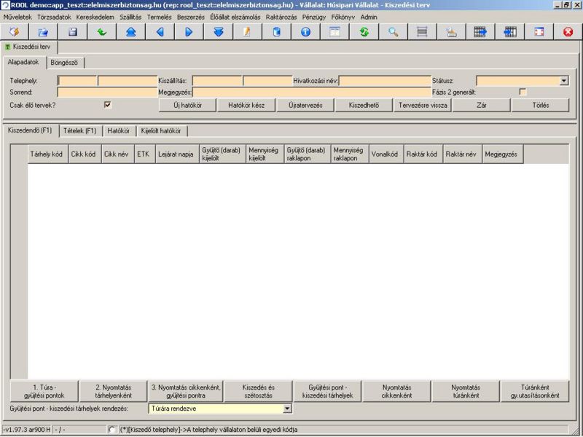Click the red X exit toolbar icon
This screenshot has width=583, height=437.
[x=568, y=32]
